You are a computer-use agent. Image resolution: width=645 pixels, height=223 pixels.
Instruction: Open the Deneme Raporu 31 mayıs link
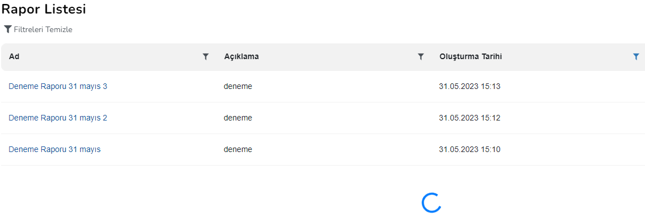click(55, 149)
